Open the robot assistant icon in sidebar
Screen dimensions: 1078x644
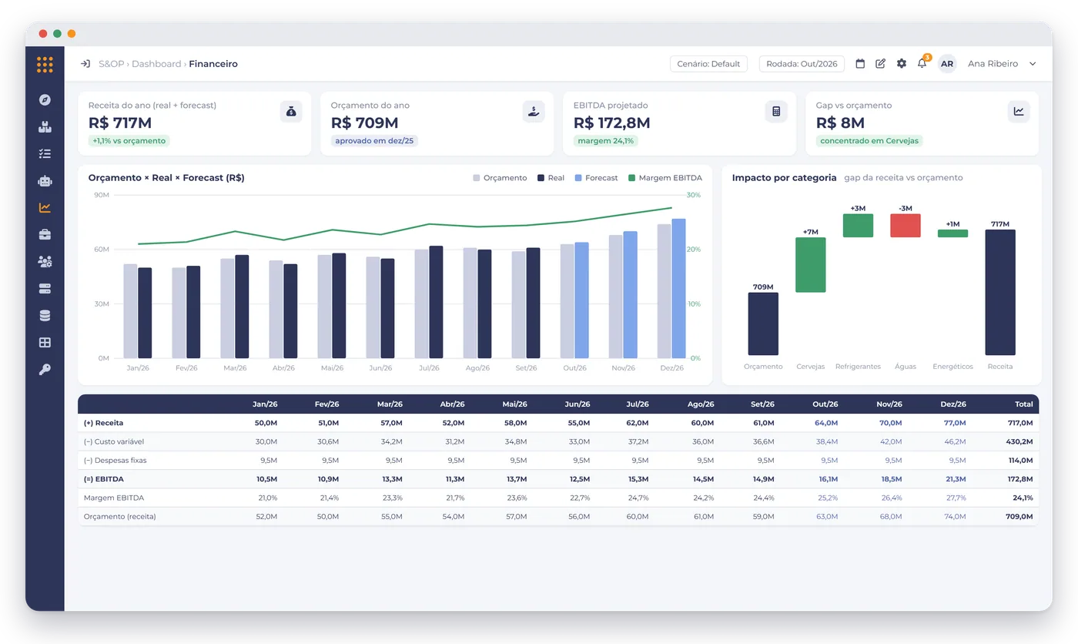(45, 180)
